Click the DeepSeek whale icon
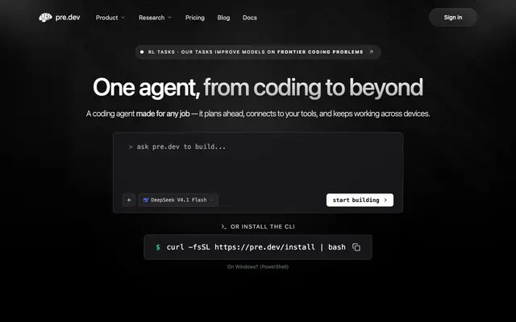516x322 pixels. (x=145, y=200)
